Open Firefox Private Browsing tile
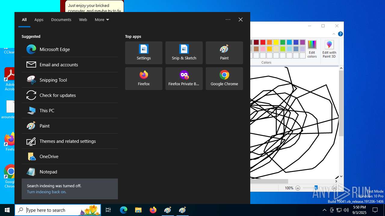Image resolution: width=385 pixels, height=216 pixels. 184,79
